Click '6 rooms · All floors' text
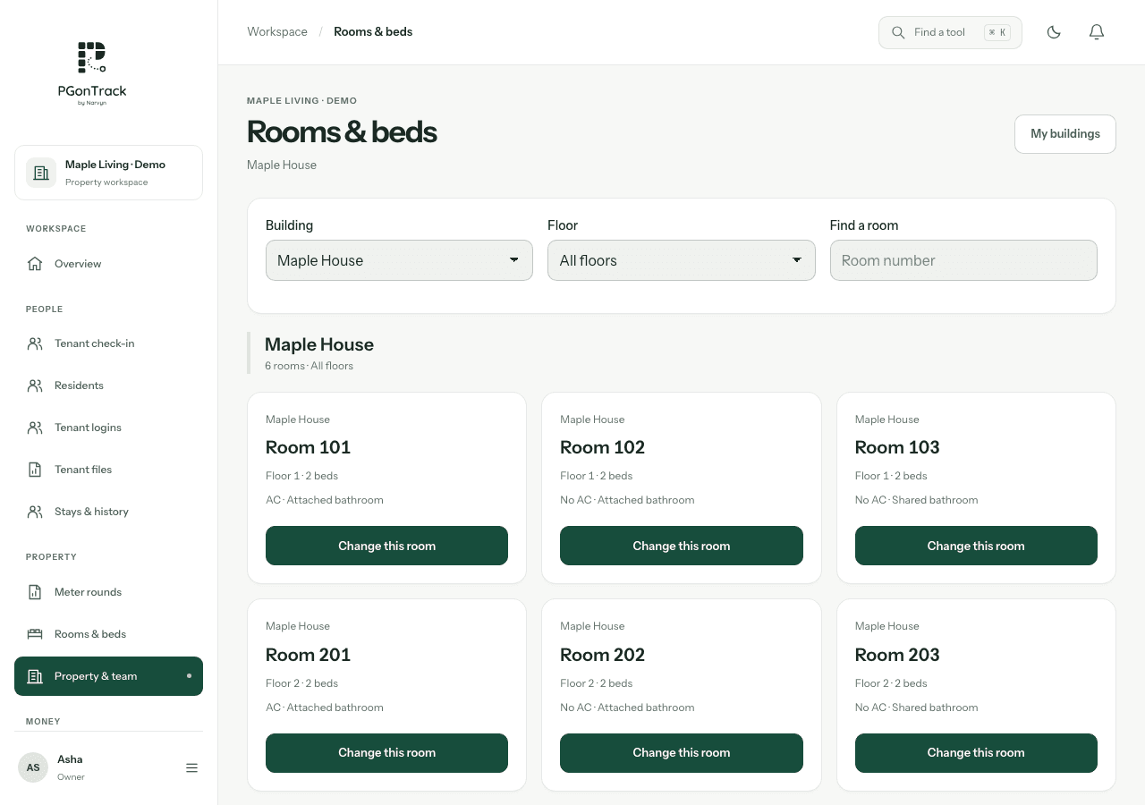This screenshot has width=1145, height=805. [x=309, y=366]
